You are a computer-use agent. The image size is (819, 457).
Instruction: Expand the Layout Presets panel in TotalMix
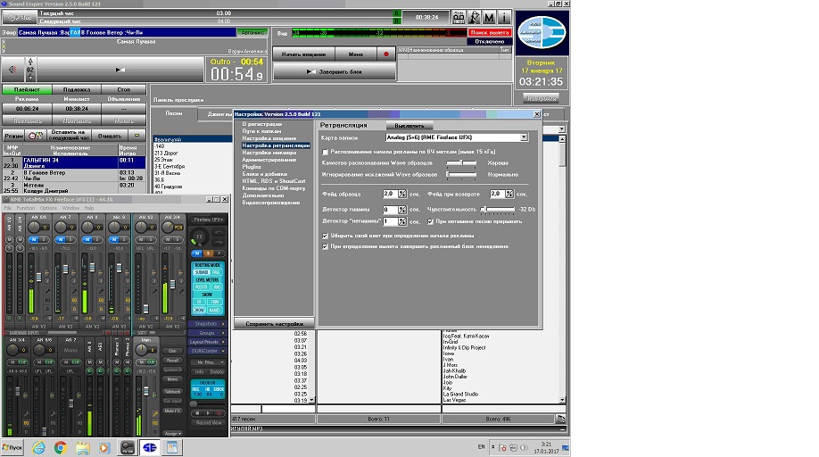pyautogui.click(x=207, y=342)
